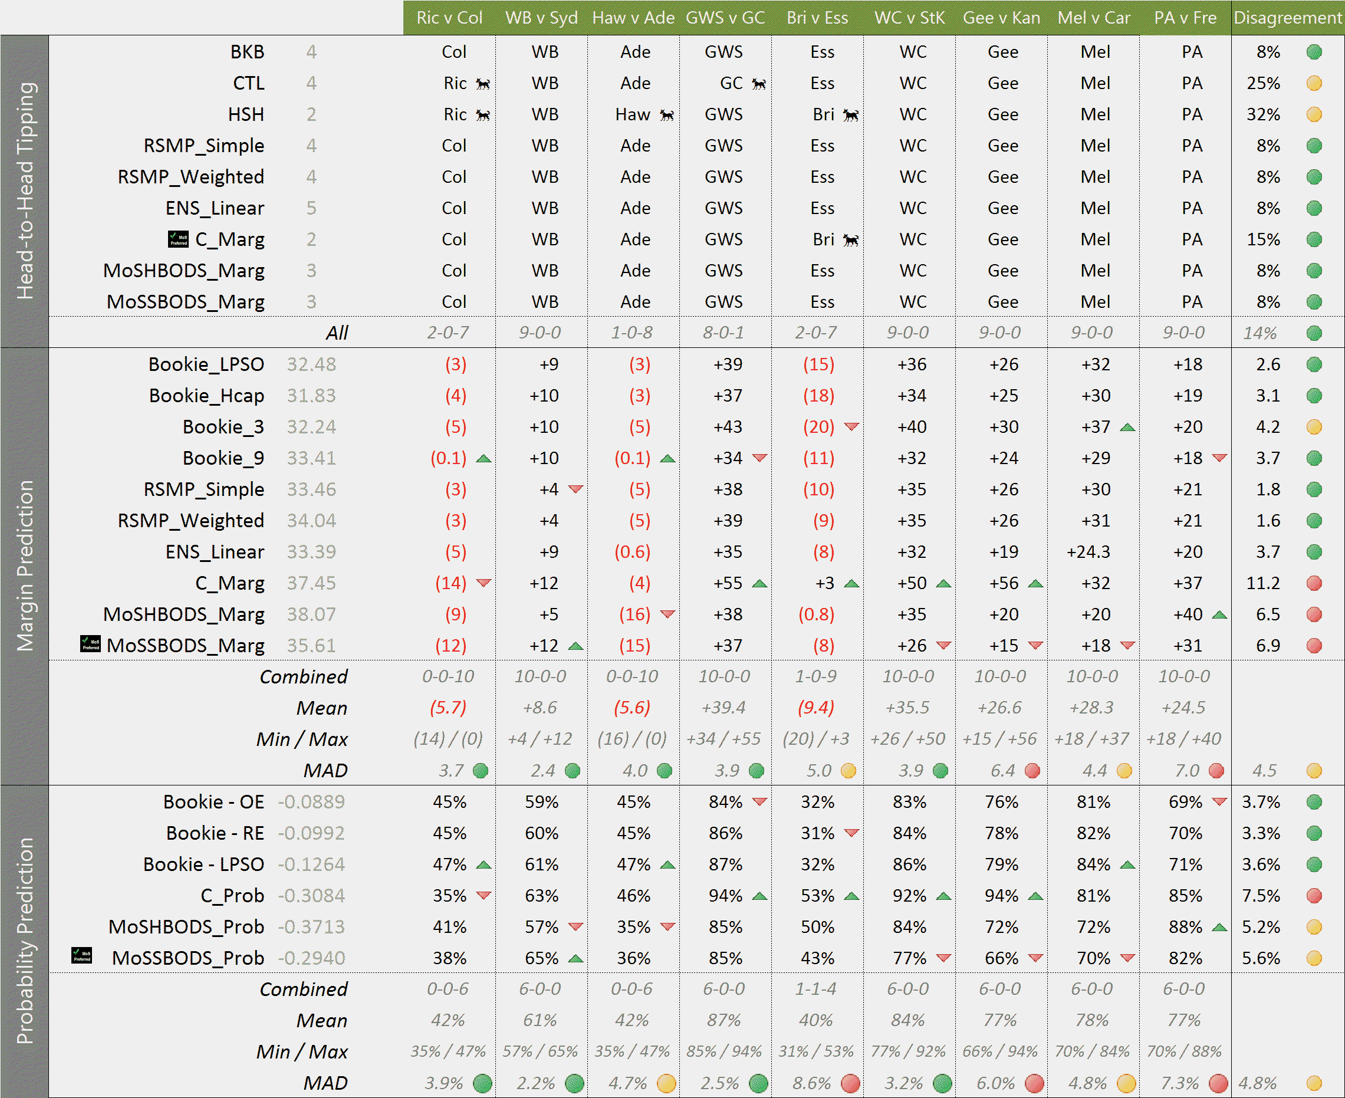Click the dog icon beside HSH's Bri tip
This screenshot has height=1098, width=1345.
coord(851,115)
